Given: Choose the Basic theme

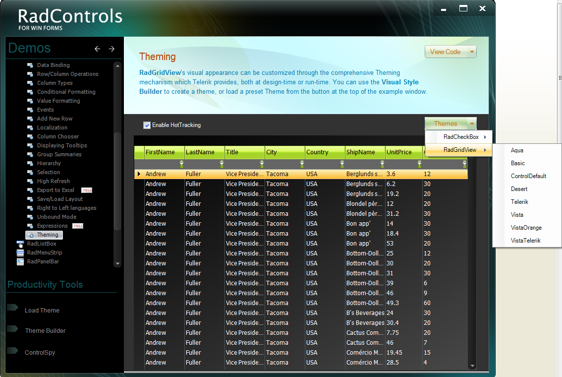Looking at the screenshot, I should (x=517, y=163).
